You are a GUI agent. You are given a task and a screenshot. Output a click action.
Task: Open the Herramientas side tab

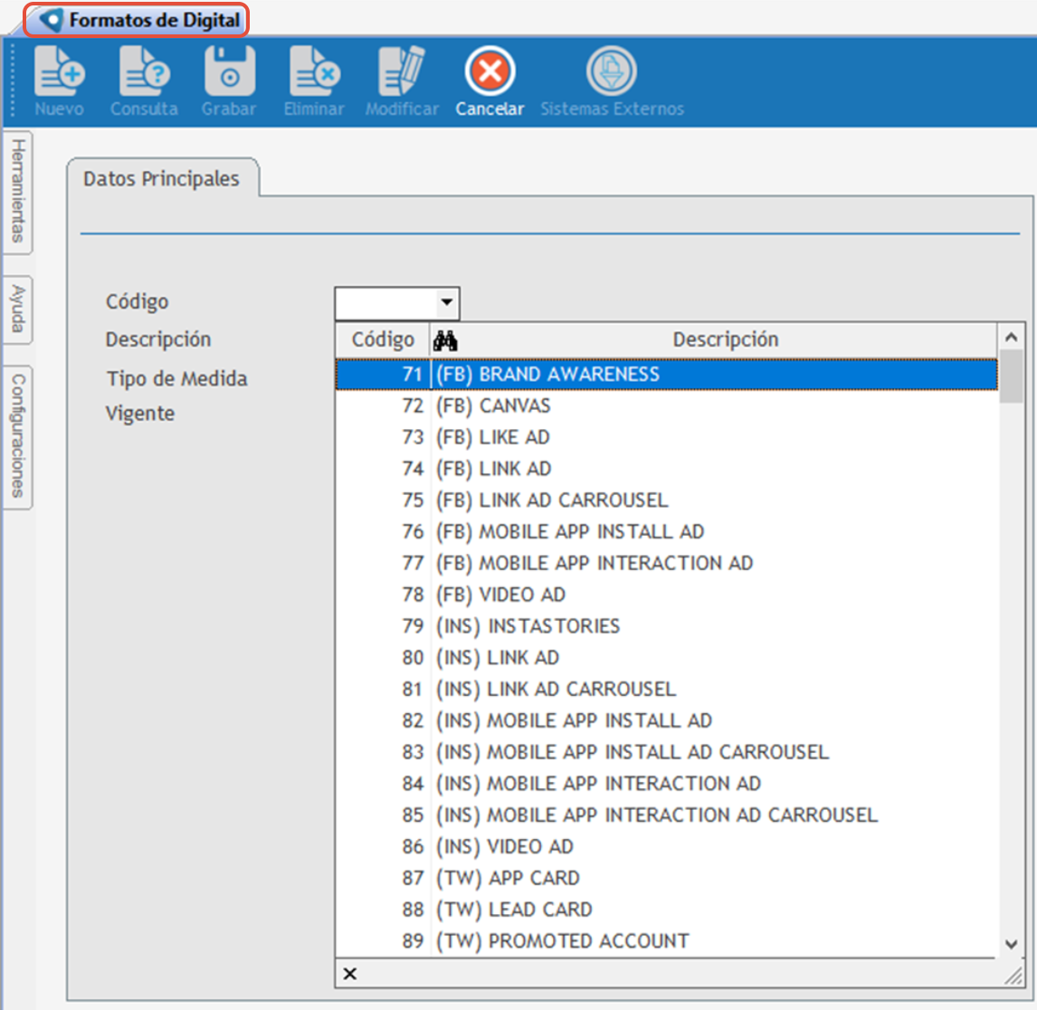pos(18,191)
